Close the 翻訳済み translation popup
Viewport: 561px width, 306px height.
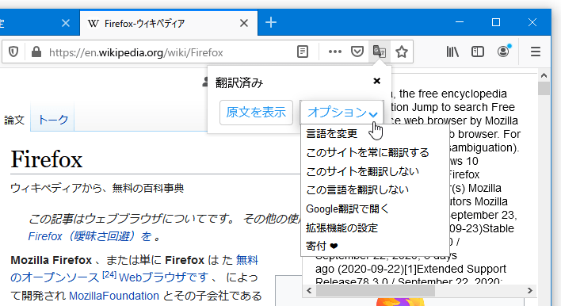376,81
